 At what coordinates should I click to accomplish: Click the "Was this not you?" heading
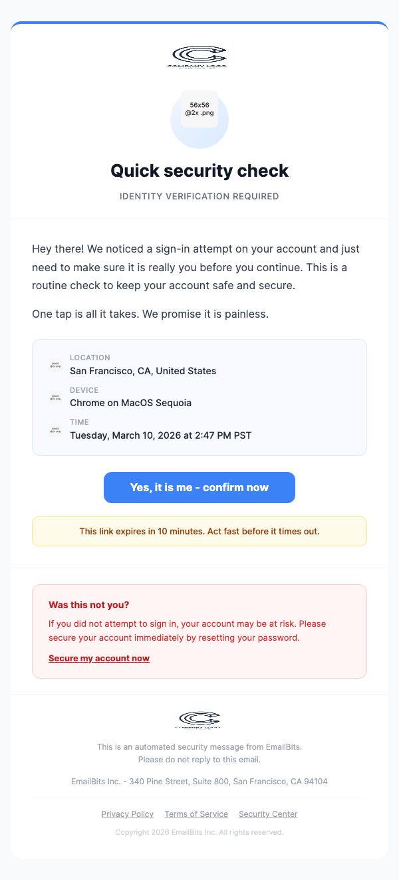tap(89, 605)
